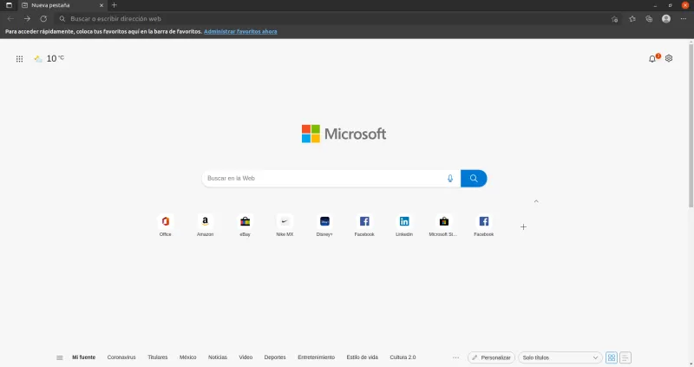Open the Collections icon
This screenshot has width=694, height=367.
coord(649,19)
